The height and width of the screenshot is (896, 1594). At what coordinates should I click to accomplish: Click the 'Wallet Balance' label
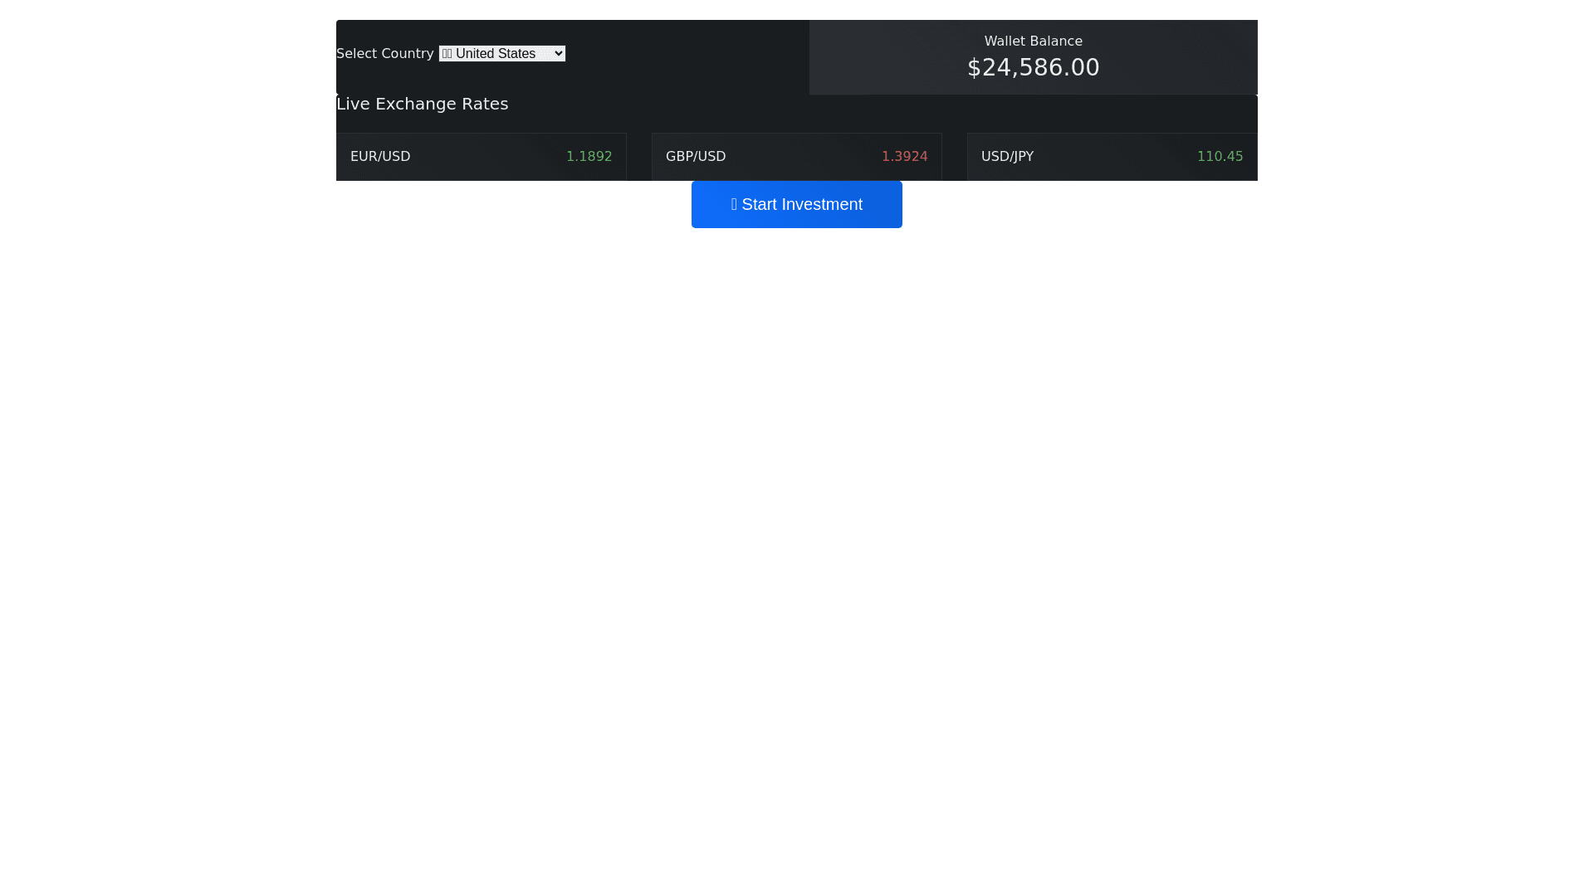pos(1033,41)
